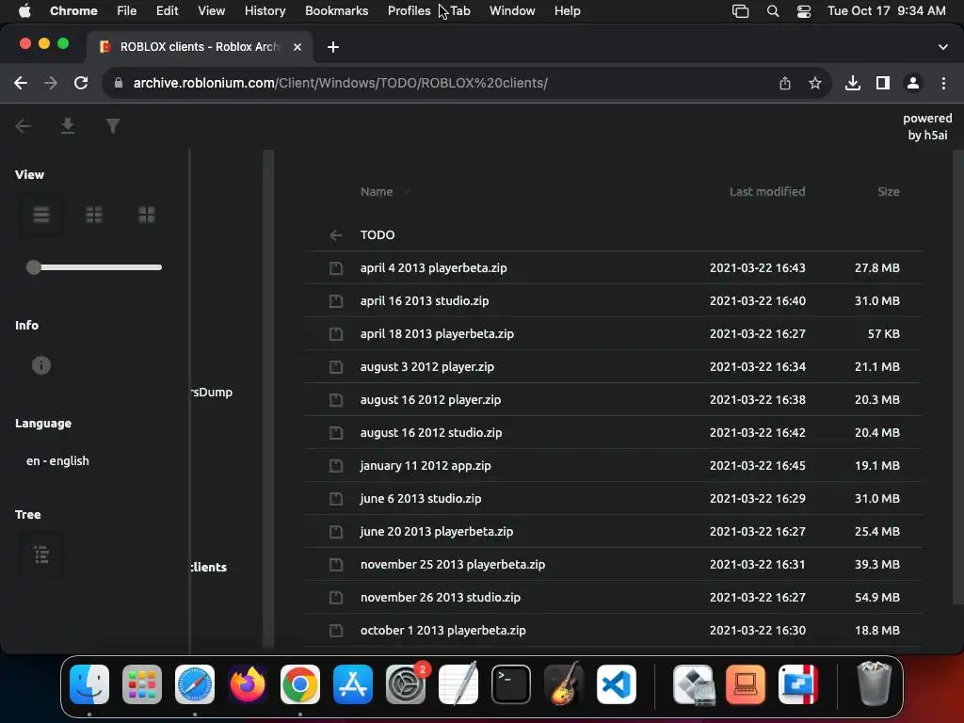Expand tab search chevron

click(943, 47)
